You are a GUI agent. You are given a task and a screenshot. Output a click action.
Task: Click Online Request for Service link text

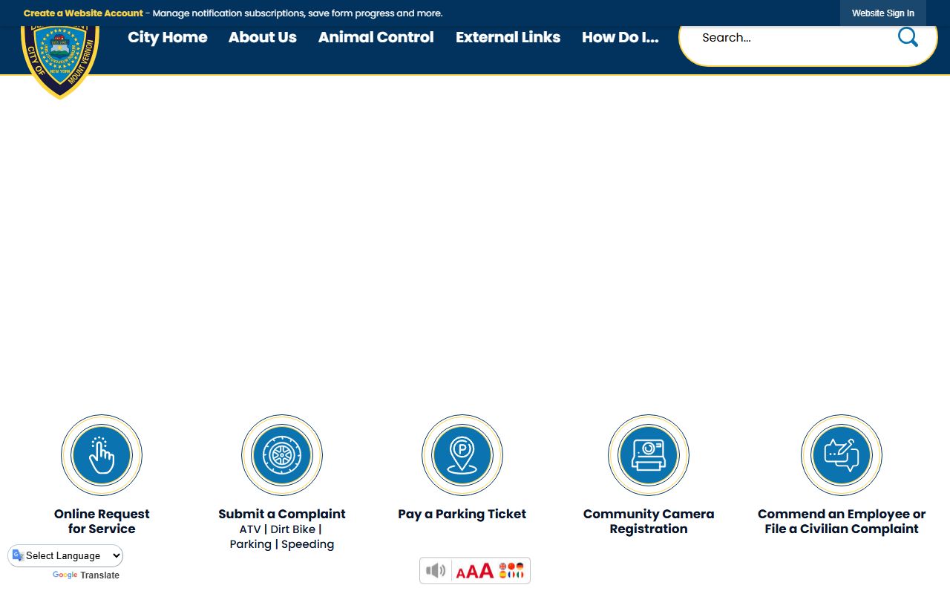102,521
